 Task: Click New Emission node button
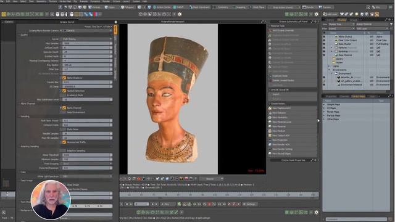(293, 113)
